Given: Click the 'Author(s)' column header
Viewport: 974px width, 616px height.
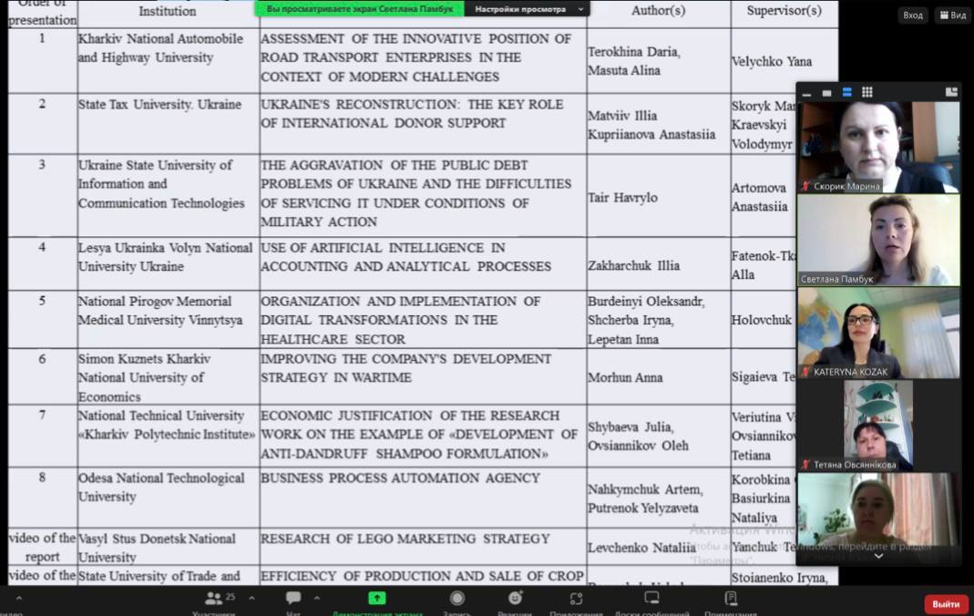Looking at the screenshot, I should click(659, 11).
